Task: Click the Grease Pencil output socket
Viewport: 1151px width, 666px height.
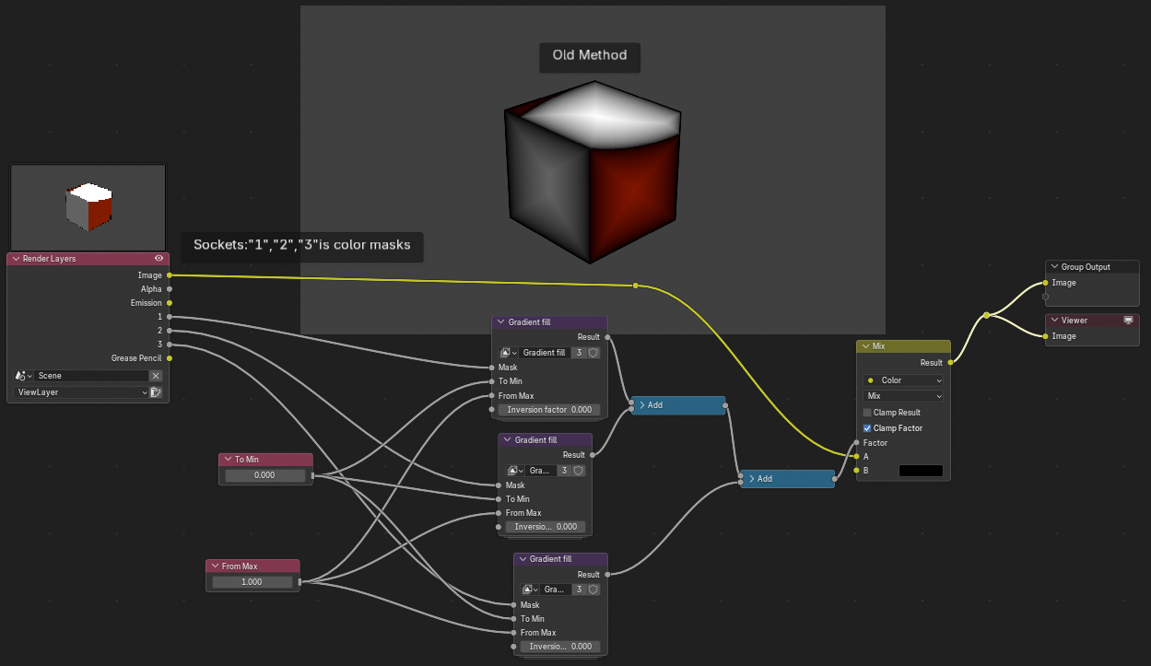Action: point(170,358)
